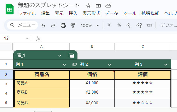
Task: Click the redo arrow in toolbar
Action: [53, 26]
